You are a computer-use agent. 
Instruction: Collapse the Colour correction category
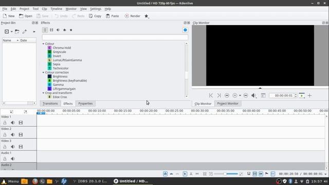point(43,72)
